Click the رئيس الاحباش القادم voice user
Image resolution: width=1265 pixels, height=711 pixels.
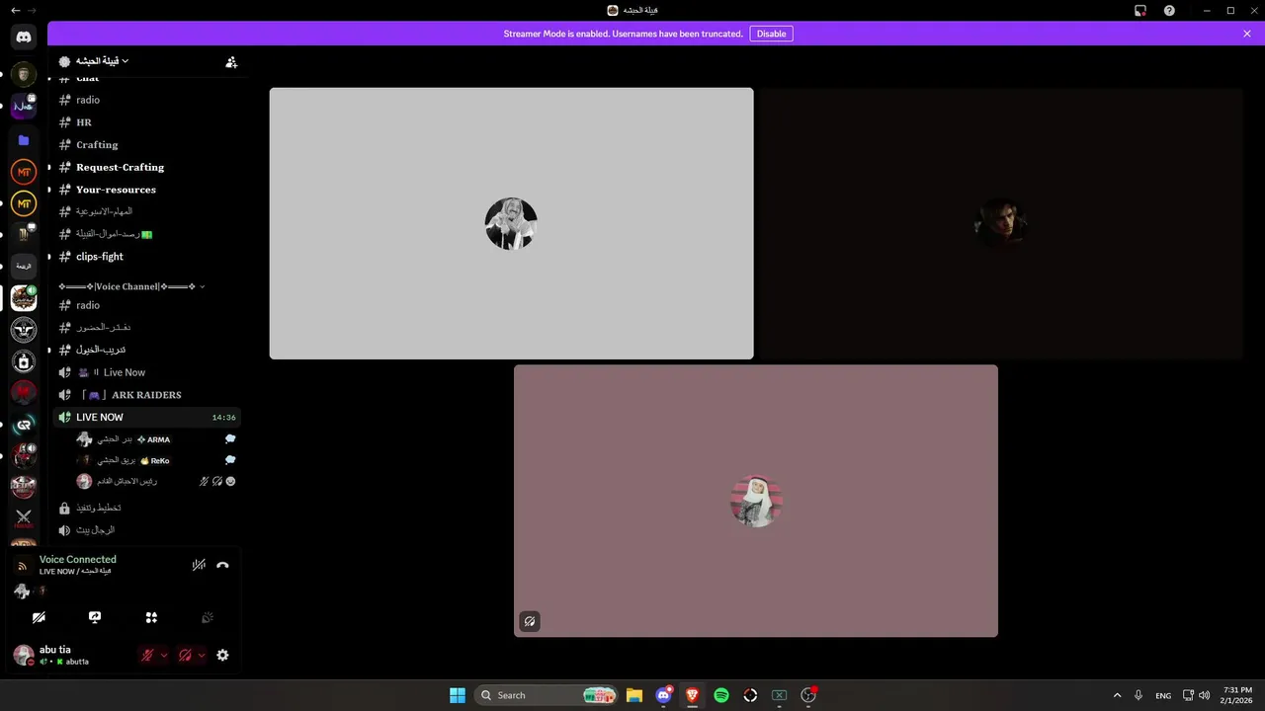click(156, 481)
